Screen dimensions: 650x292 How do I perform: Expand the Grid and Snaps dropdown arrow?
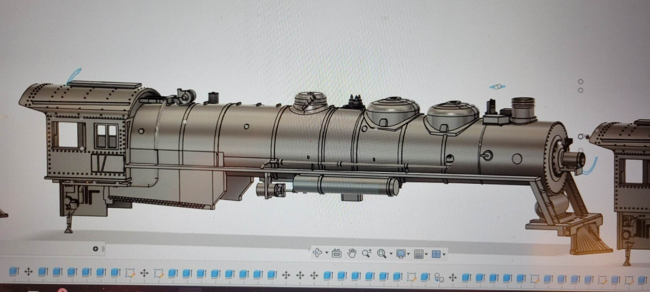pos(426,254)
